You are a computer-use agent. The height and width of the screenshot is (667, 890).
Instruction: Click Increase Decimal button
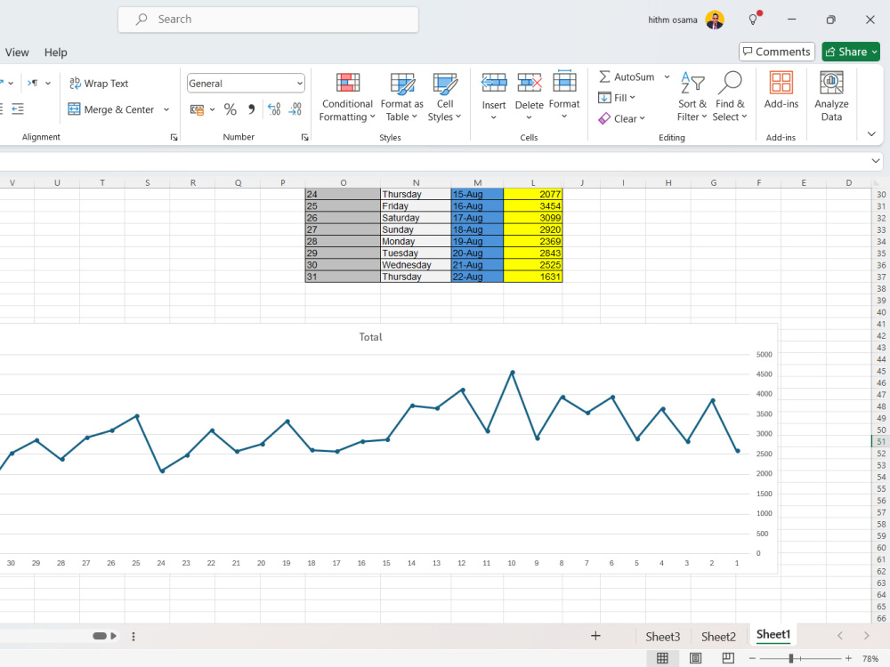(x=274, y=108)
